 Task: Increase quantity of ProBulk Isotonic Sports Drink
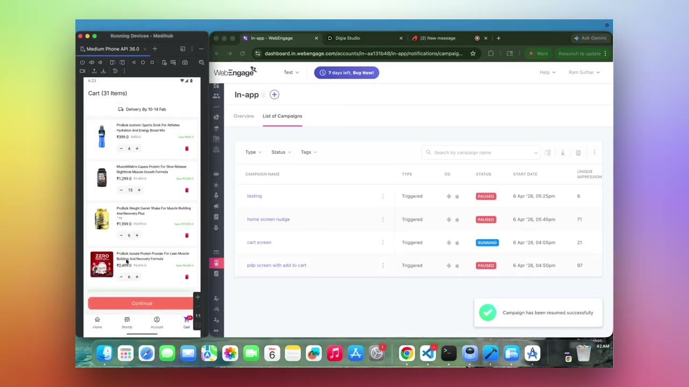[137, 148]
